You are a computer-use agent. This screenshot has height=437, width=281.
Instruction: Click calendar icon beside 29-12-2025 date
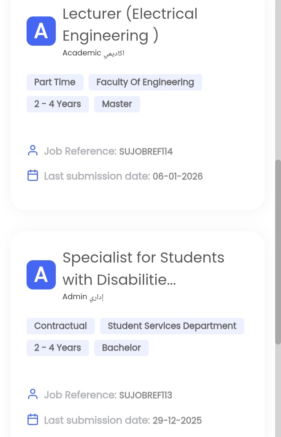pyautogui.click(x=33, y=420)
